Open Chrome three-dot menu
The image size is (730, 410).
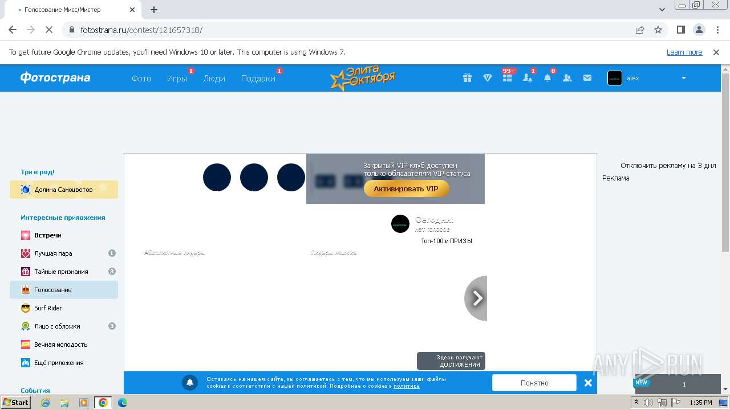click(717, 30)
